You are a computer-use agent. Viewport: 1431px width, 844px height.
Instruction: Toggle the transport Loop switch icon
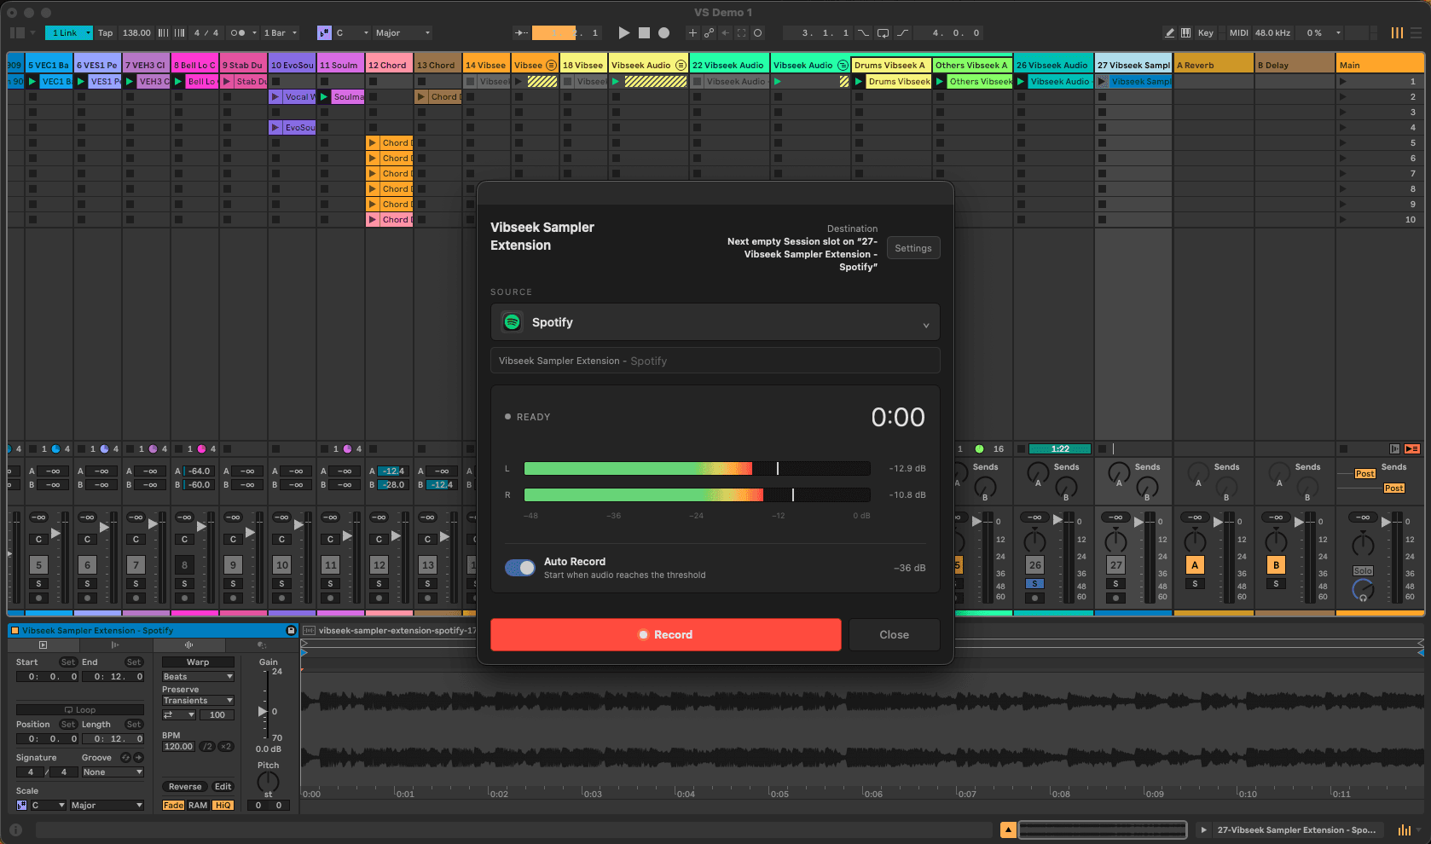point(883,32)
